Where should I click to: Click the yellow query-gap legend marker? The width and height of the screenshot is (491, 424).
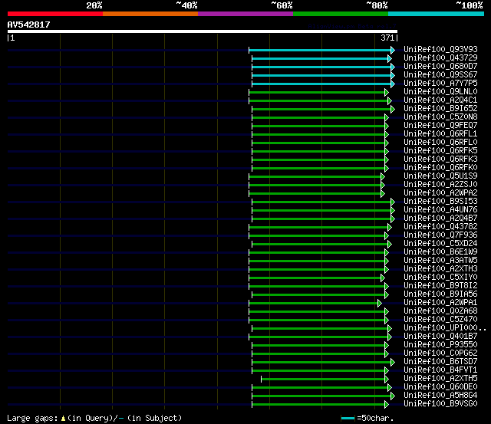coord(63,419)
